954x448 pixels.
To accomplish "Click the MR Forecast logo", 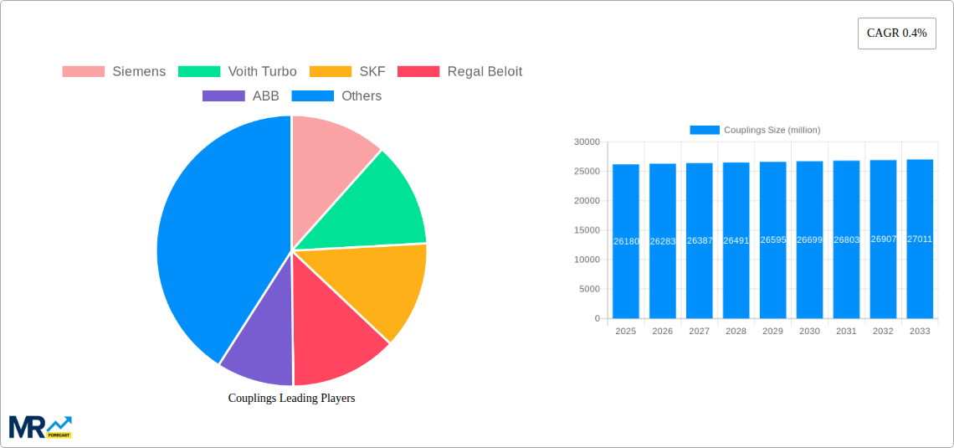I will click(41, 427).
